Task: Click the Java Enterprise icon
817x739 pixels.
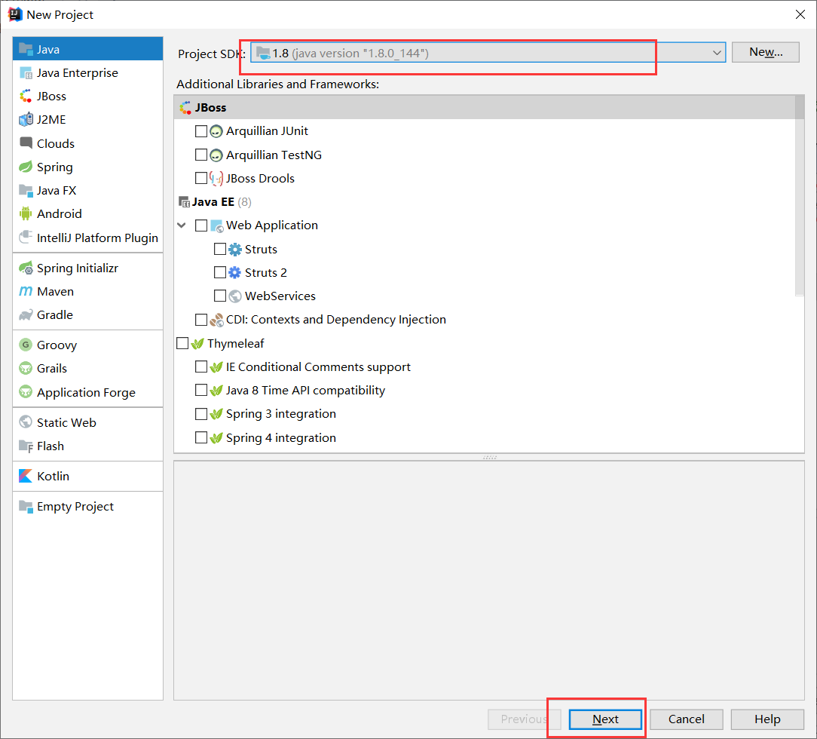Action: pos(26,73)
